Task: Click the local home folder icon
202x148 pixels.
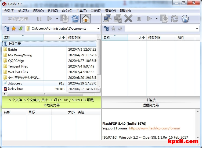Action: click(85, 19)
